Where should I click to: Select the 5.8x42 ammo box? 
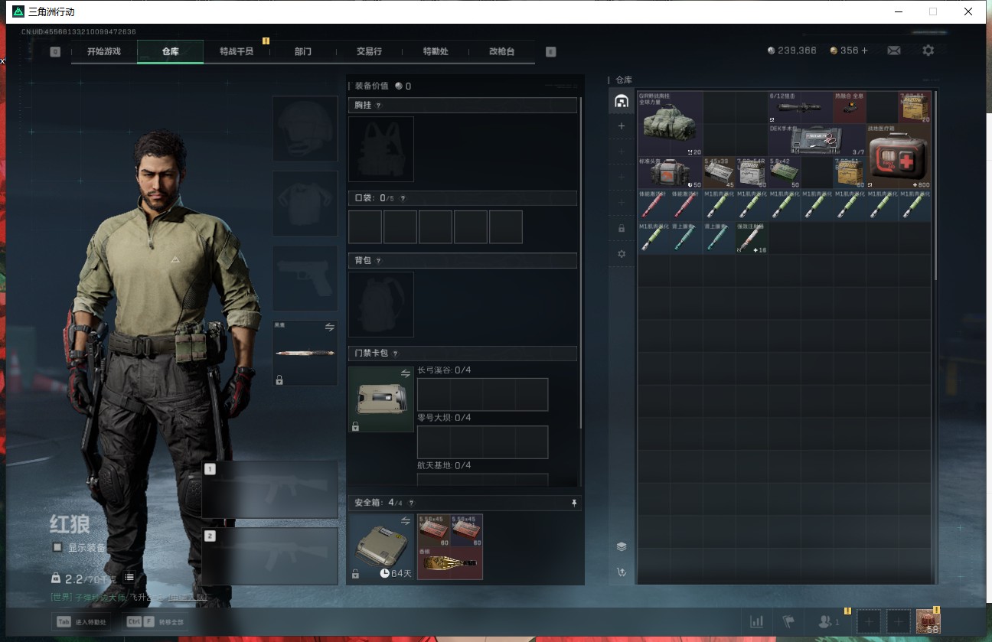point(784,173)
